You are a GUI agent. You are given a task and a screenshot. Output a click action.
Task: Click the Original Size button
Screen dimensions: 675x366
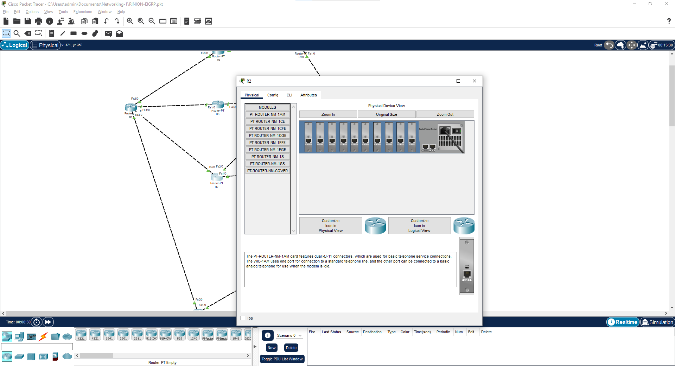coord(387,114)
